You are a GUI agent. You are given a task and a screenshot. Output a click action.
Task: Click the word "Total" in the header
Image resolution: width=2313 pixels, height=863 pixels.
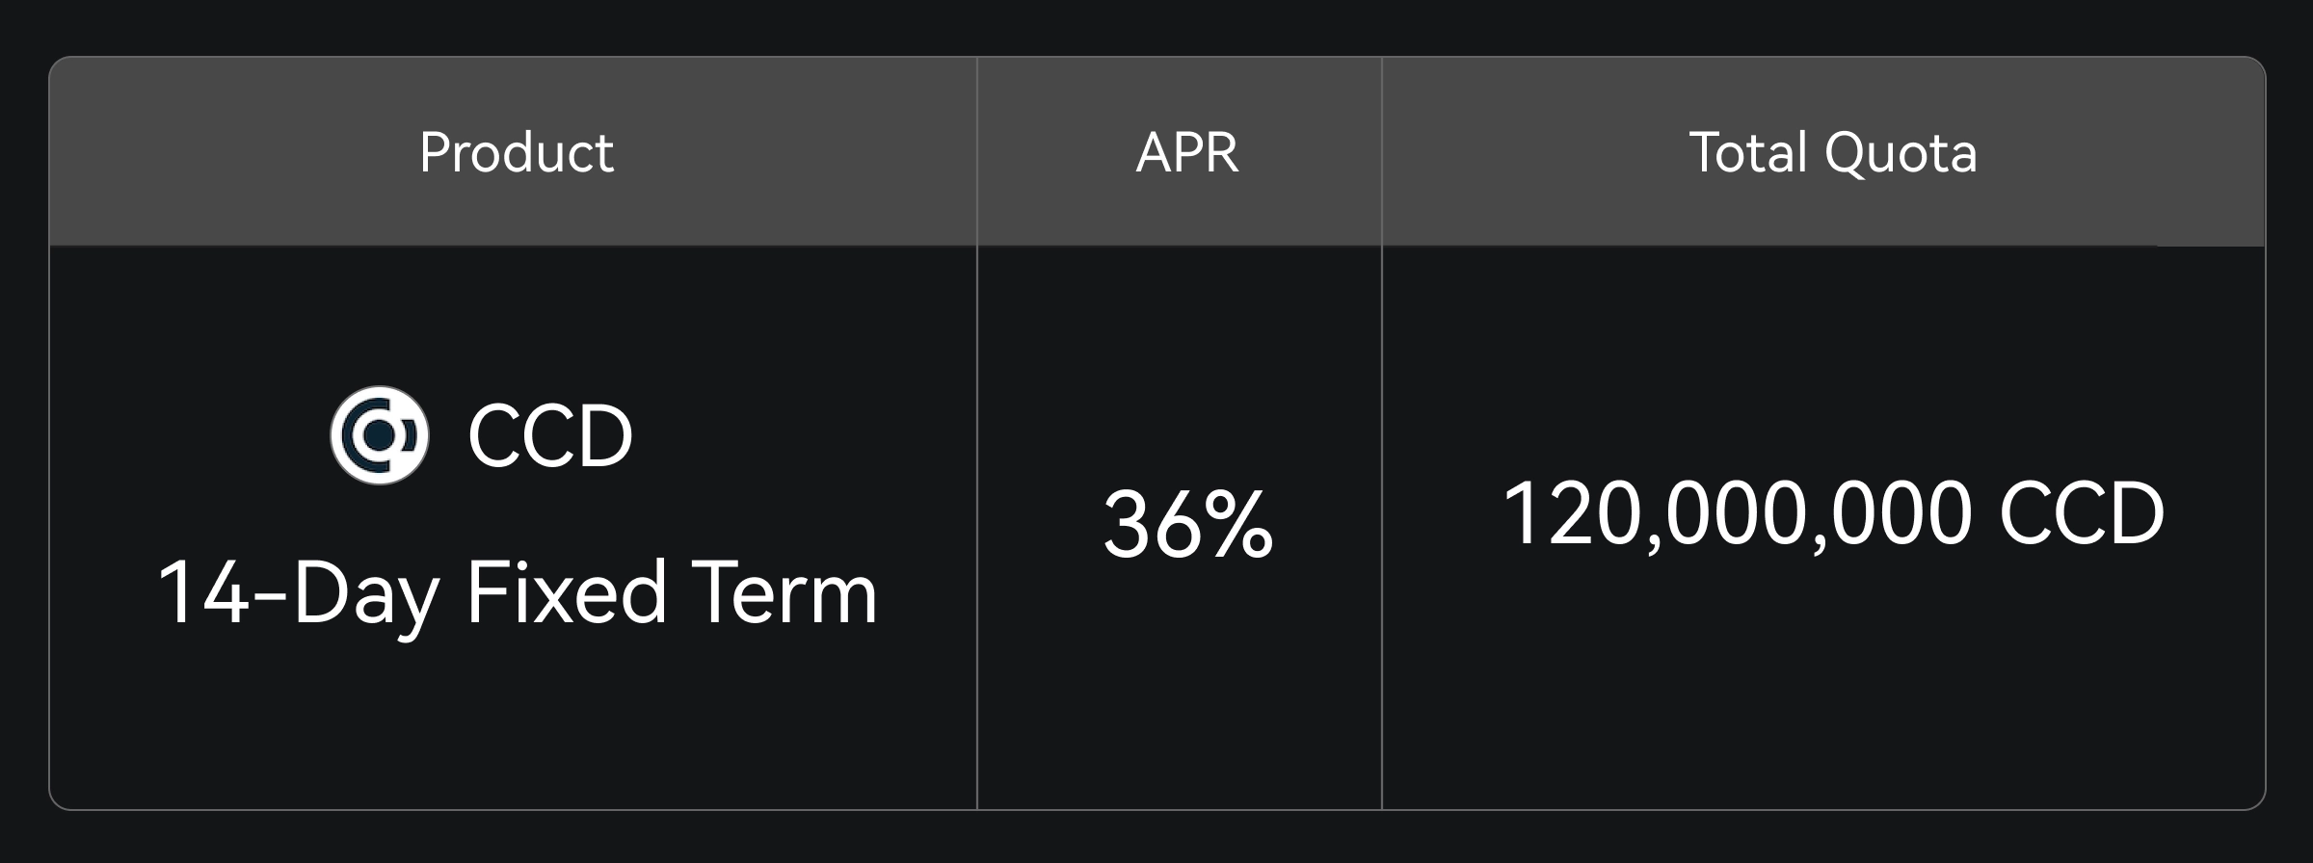point(1748,152)
